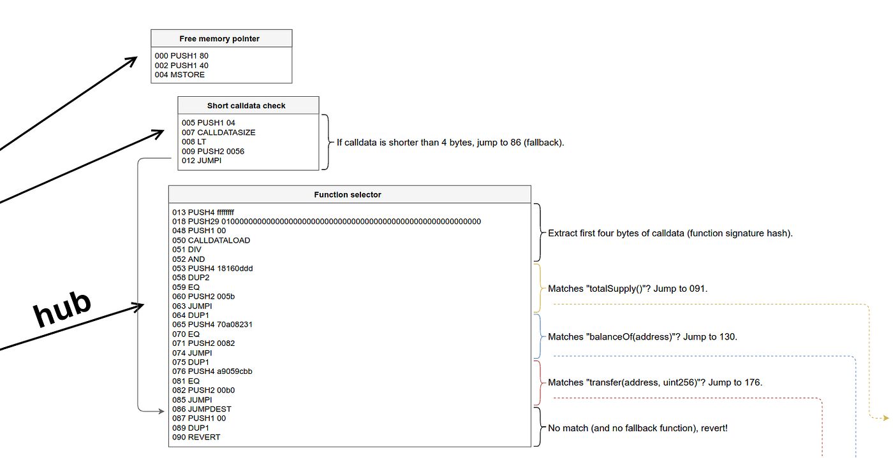Click the 090 REVERT opcode
The width and height of the screenshot is (893, 458).
(196, 437)
